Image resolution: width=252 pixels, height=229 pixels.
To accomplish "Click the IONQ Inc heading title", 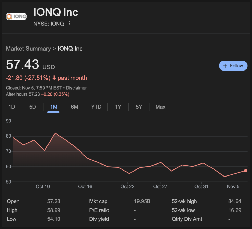I will point(56,12).
